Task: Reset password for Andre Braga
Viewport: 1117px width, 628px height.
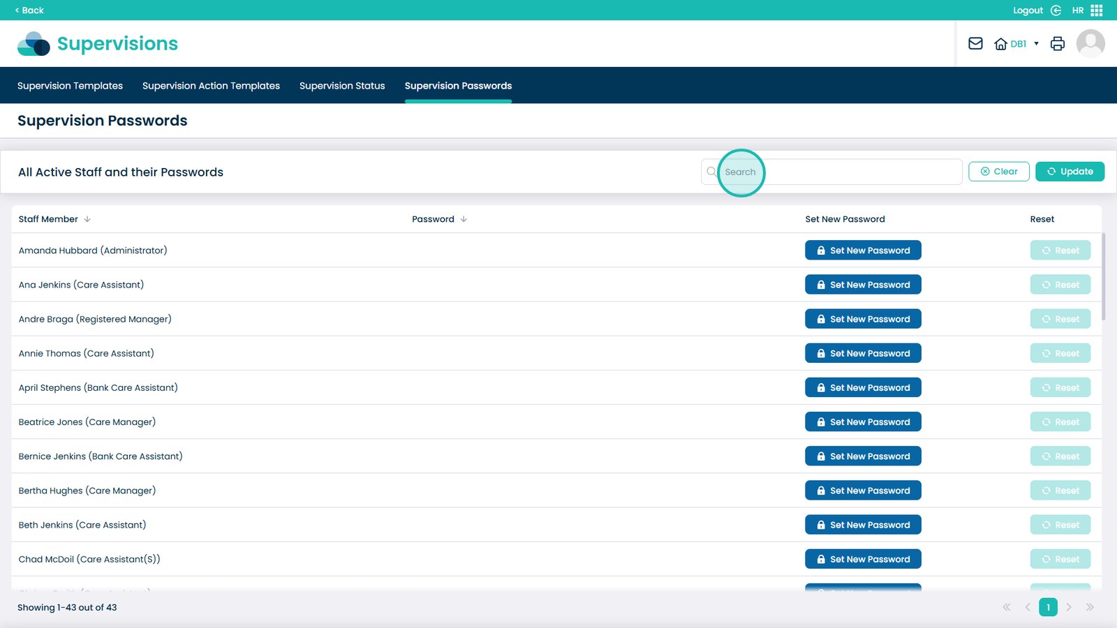Action: point(1060,319)
